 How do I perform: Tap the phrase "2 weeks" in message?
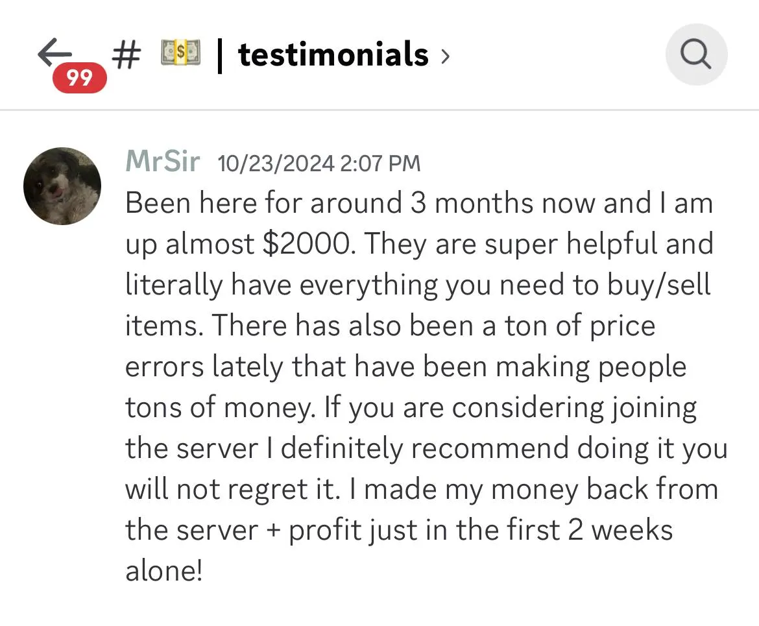click(620, 529)
